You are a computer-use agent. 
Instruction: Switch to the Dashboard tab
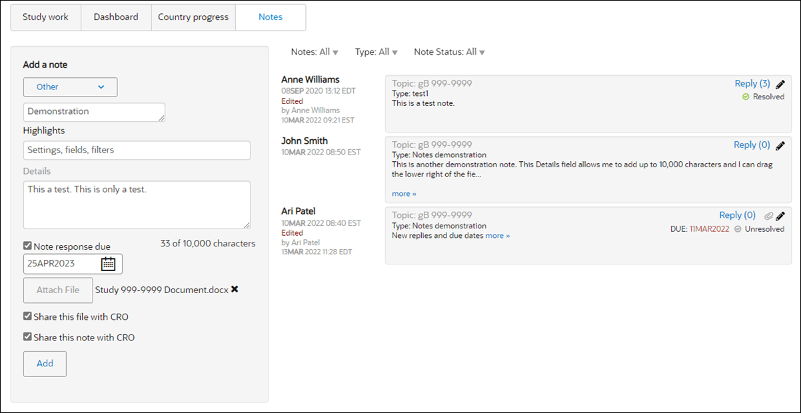(x=116, y=17)
